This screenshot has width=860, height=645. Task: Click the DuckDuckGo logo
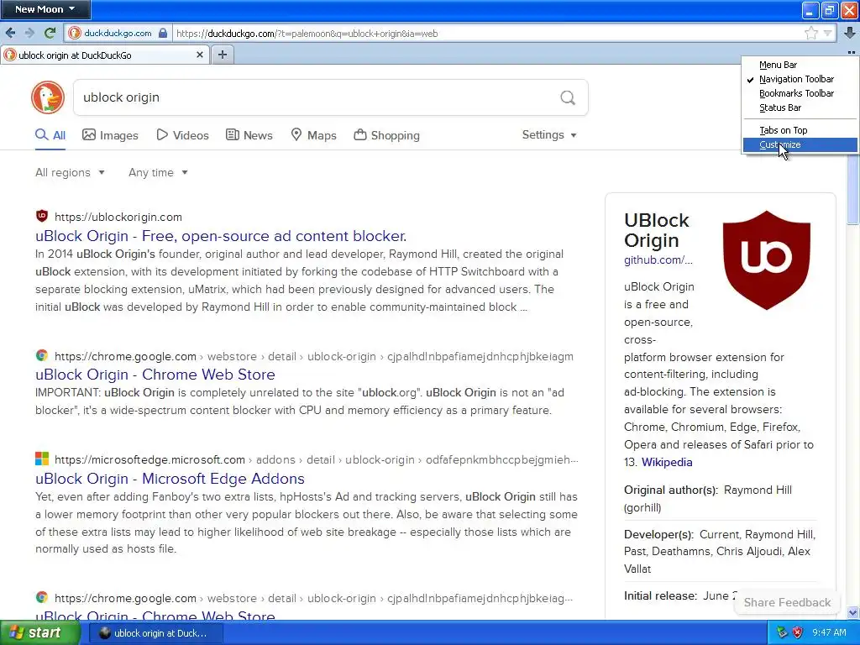48,97
